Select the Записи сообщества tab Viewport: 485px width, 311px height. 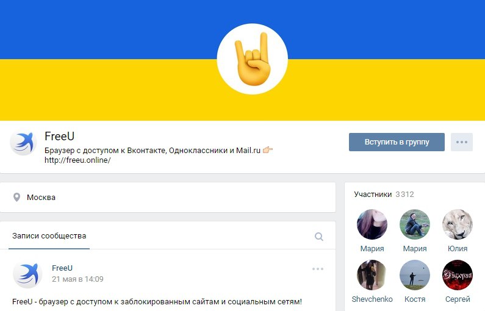49,236
